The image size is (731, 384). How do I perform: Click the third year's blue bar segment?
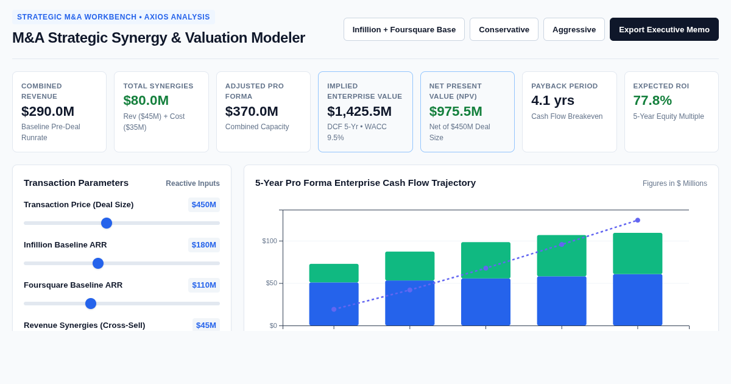[x=486, y=302]
